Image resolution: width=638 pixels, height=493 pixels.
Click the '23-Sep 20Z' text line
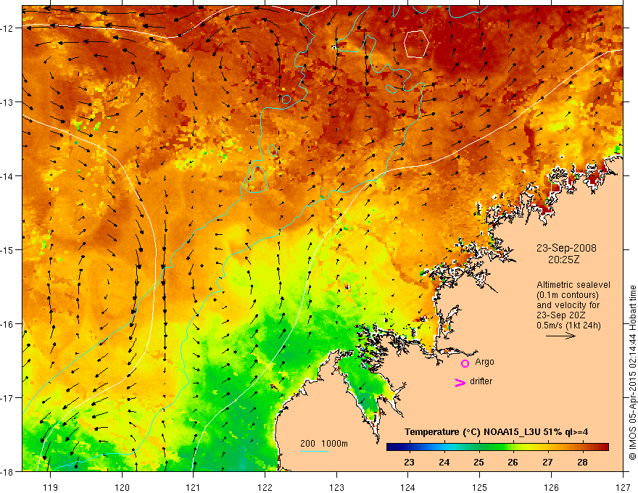[560, 315]
